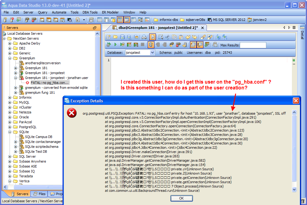Screen dimensions: 307x205
Task: Select SQLite Campus DB server
Action: tap(39, 137)
